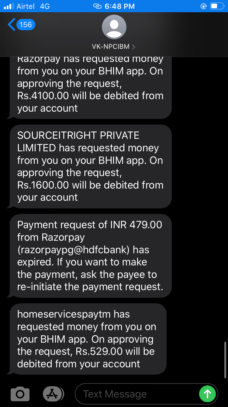This screenshot has width=228, height=407.
Task: Select the SOURCEITRIGHT PRIVATE LIMITED message bubble
Action: (x=91, y=166)
